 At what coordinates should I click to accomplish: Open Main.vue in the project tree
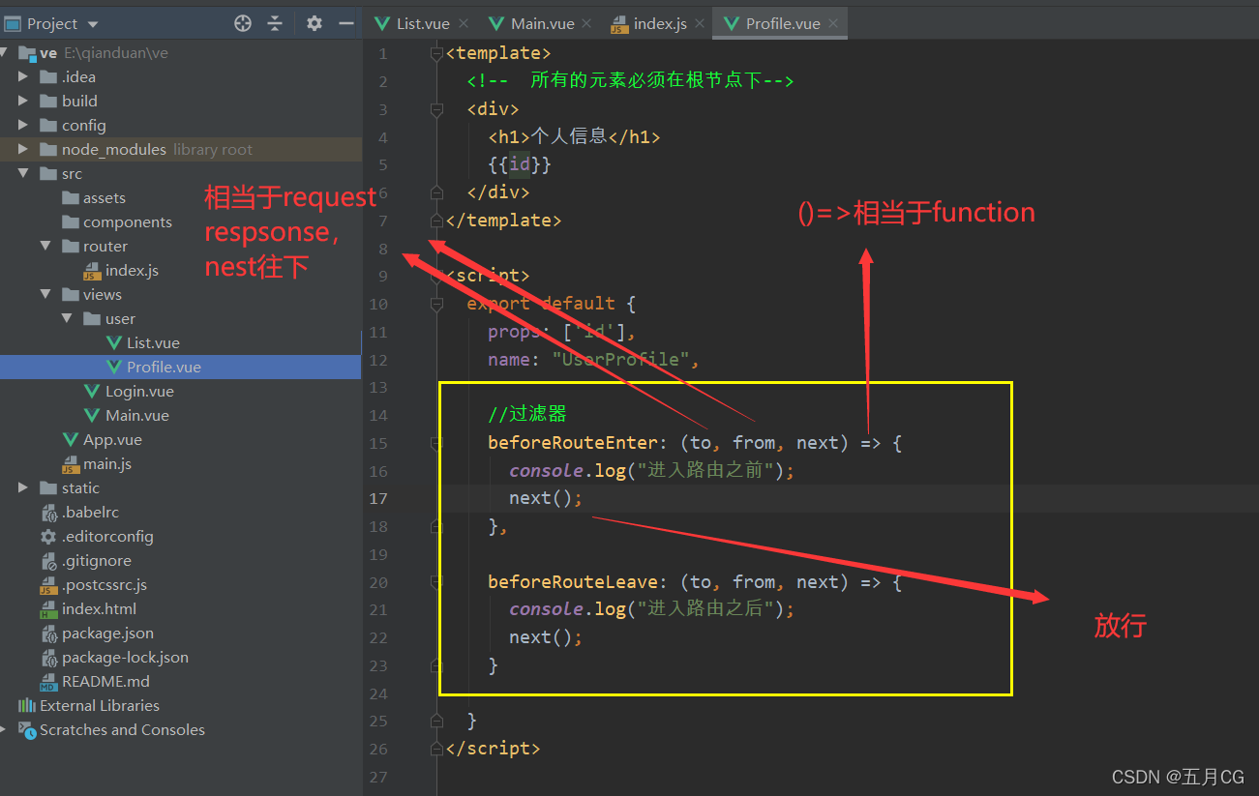126,415
